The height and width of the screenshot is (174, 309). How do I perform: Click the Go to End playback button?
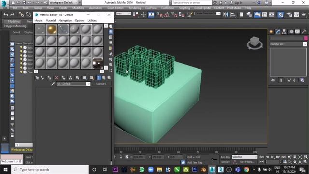tap(283, 157)
